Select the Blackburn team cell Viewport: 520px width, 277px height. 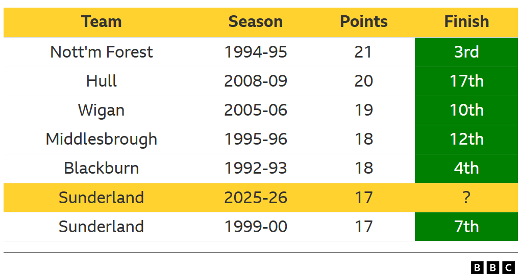pyautogui.click(x=101, y=168)
